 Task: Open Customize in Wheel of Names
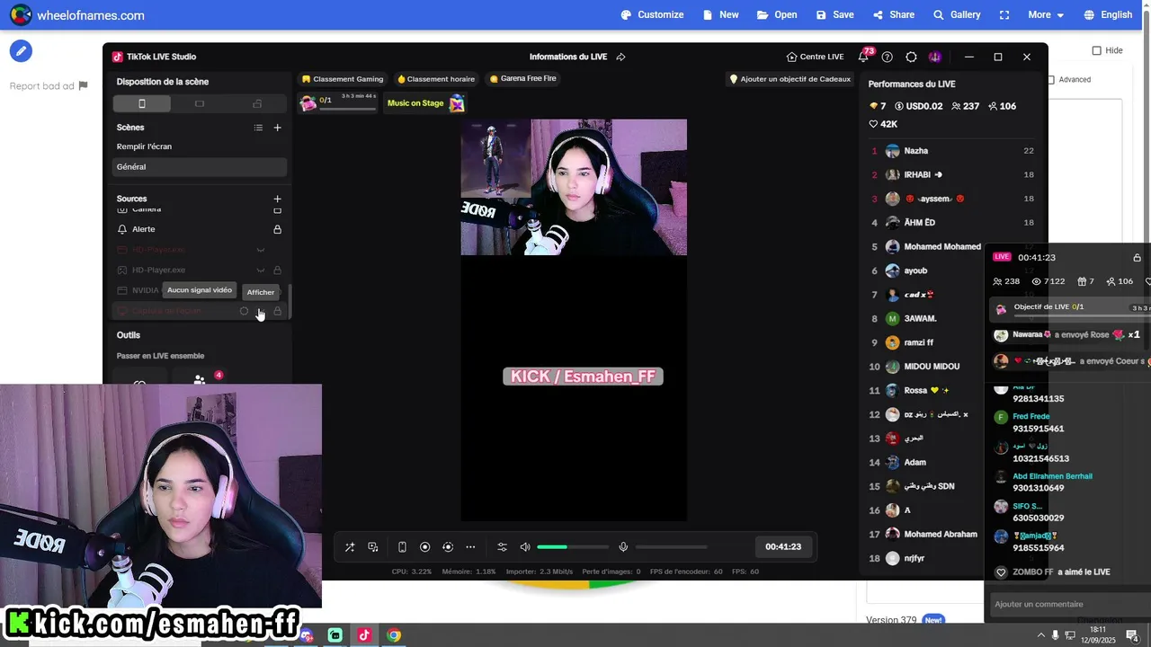pos(652,14)
